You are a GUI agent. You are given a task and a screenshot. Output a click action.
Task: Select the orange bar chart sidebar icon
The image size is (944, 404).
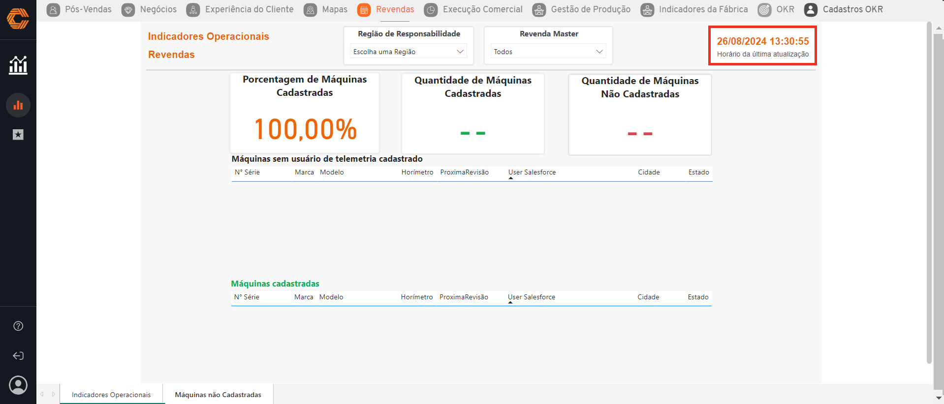tap(18, 105)
